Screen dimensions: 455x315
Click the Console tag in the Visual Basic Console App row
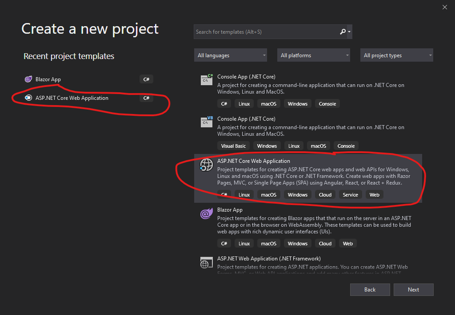click(346, 146)
